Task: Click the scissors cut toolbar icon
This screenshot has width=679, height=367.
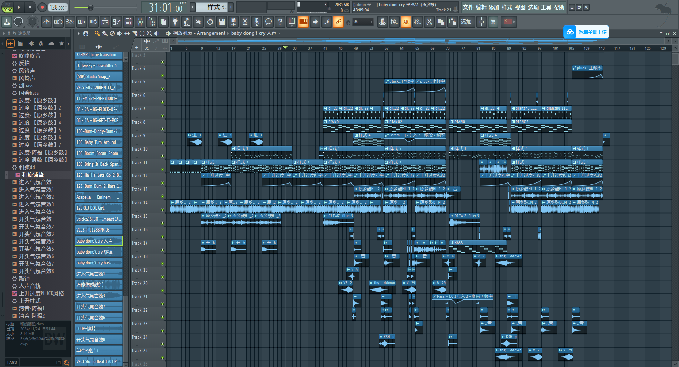Action: pos(245,22)
